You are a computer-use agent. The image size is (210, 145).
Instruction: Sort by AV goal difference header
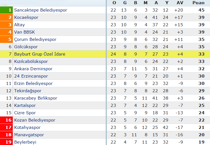coord(180,3)
